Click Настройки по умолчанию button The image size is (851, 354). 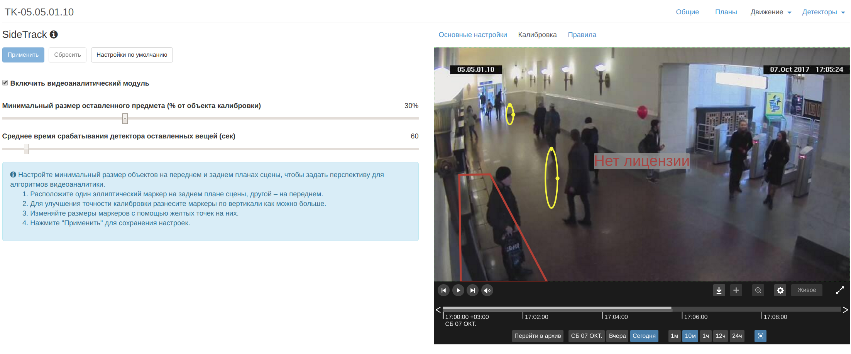pyautogui.click(x=132, y=55)
